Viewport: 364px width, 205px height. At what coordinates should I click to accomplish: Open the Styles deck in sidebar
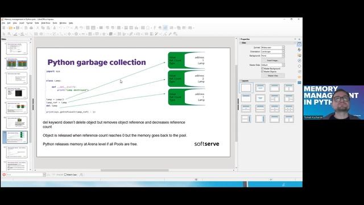[299, 50]
